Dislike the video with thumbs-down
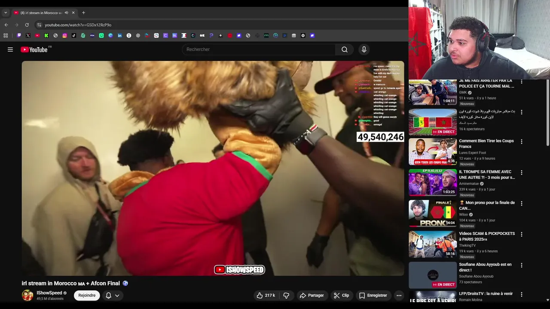 (286, 295)
